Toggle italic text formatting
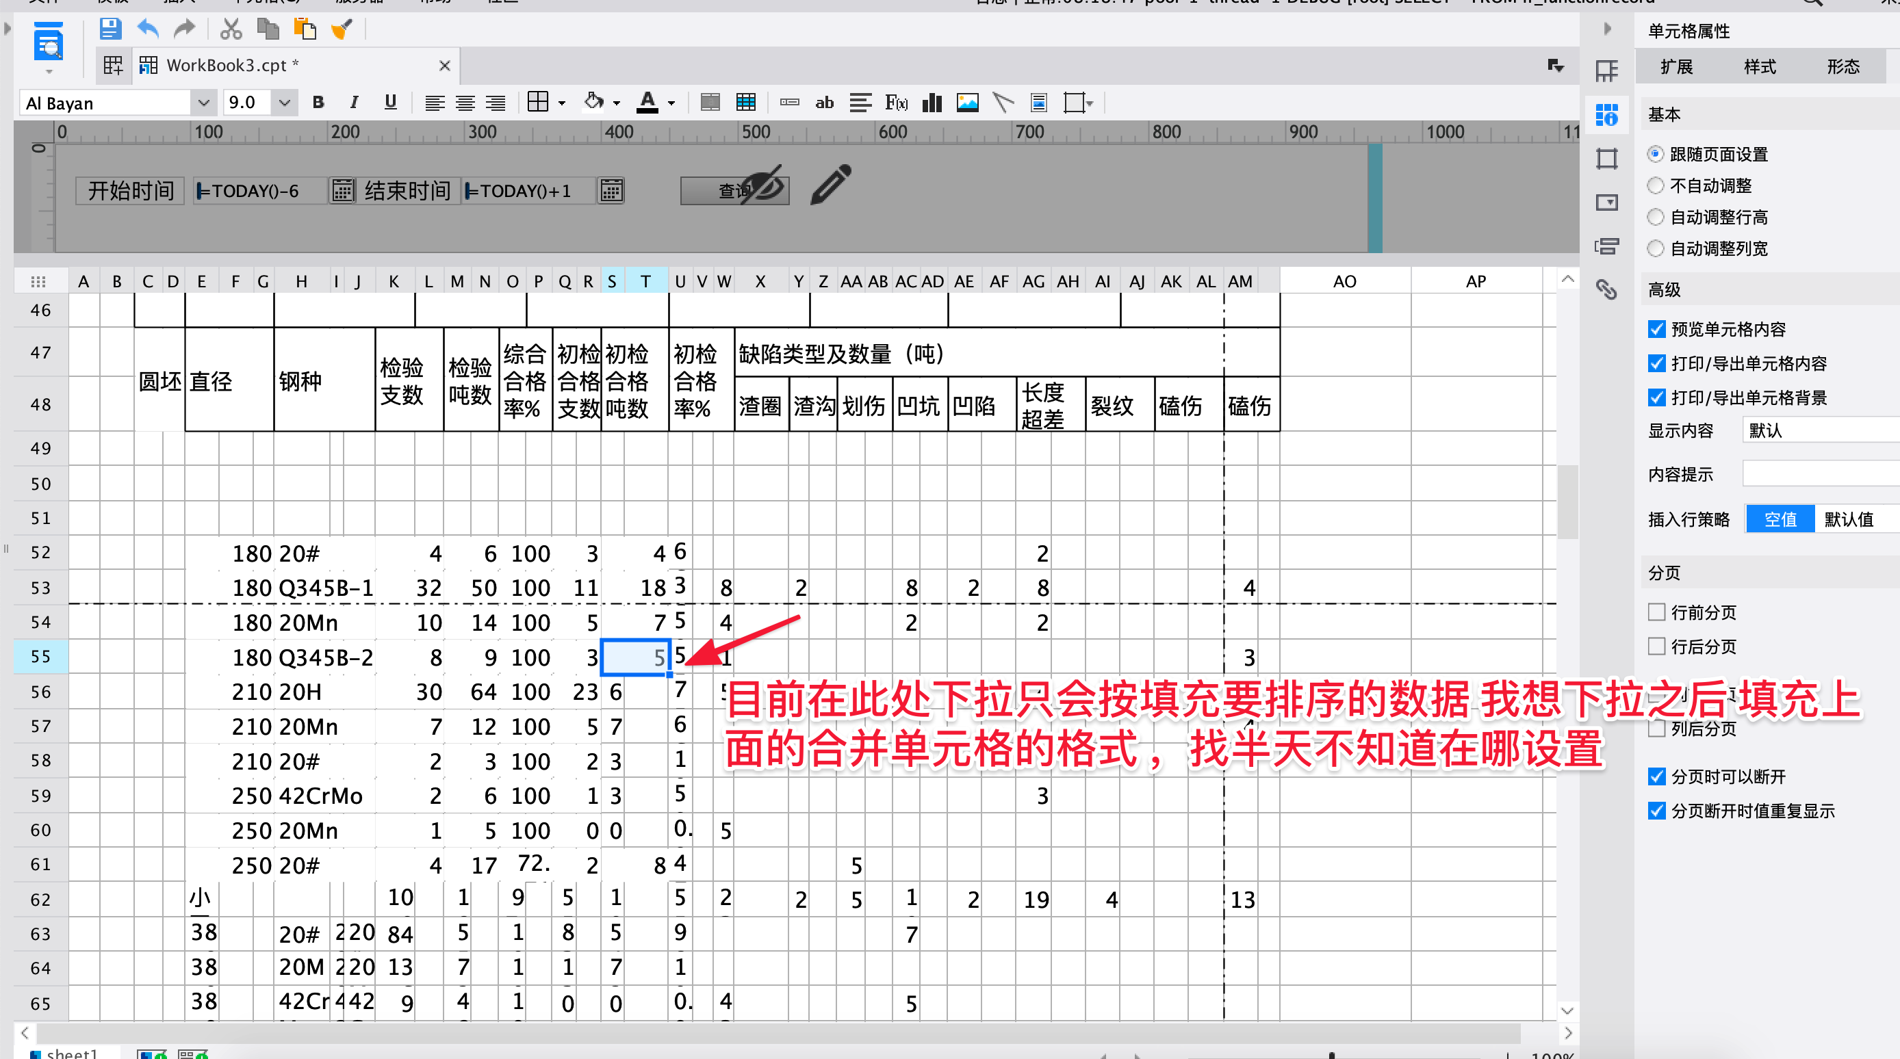Viewport: 1900px width, 1059px height. click(x=354, y=103)
